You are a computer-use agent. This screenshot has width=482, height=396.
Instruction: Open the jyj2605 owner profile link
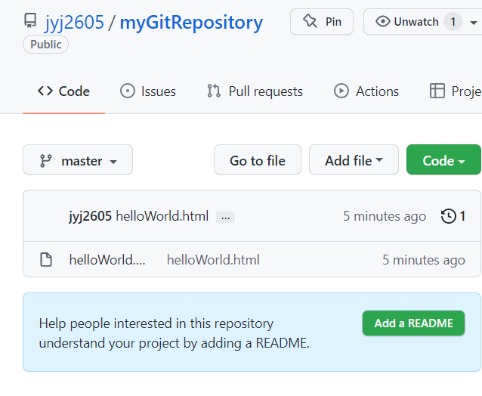click(x=75, y=23)
